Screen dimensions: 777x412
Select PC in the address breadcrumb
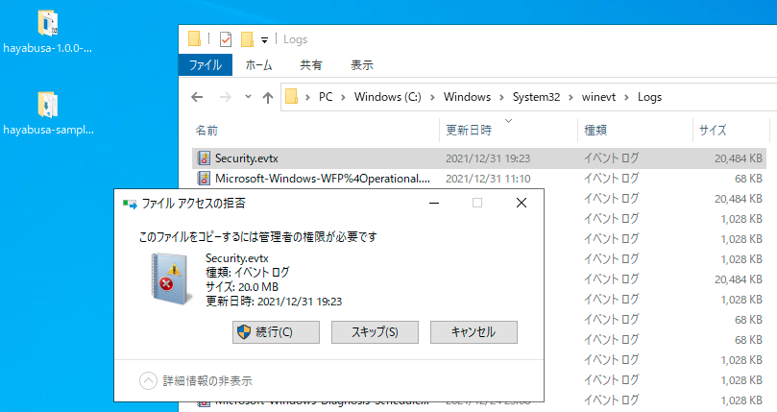click(x=326, y=97)
